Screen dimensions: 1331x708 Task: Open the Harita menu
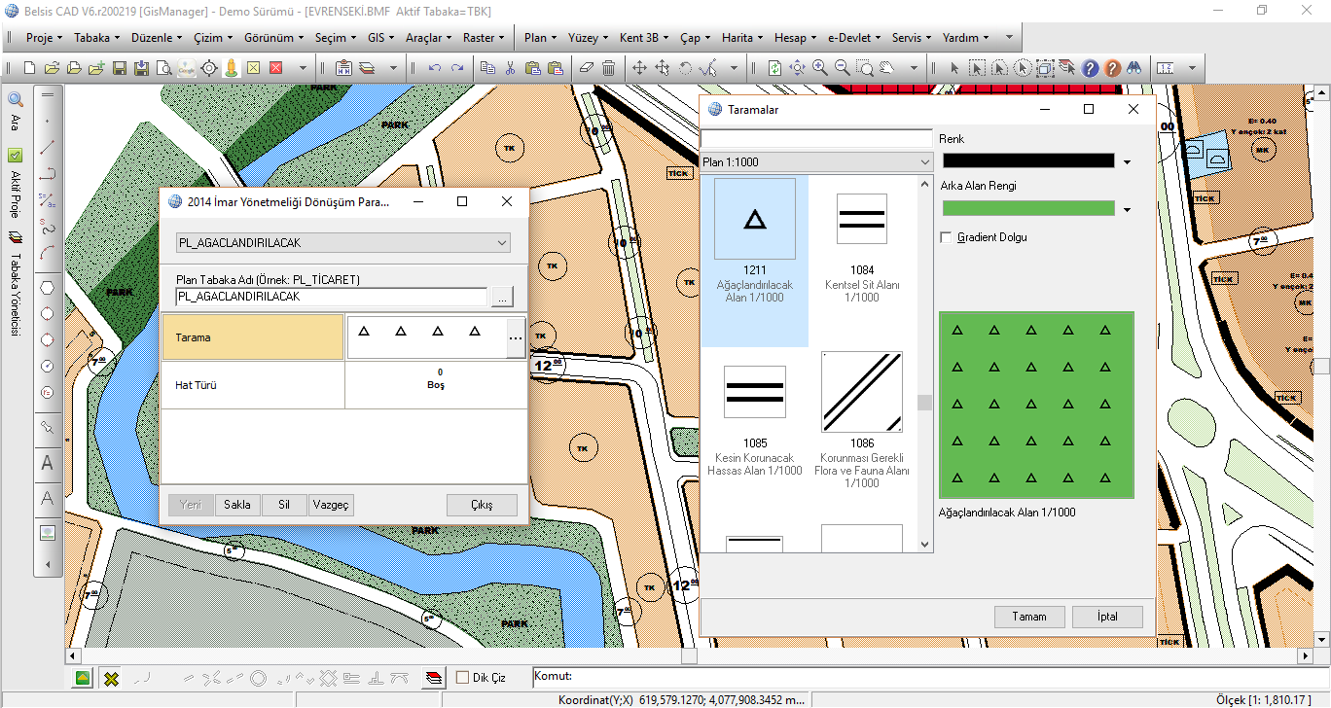point(742,38)
